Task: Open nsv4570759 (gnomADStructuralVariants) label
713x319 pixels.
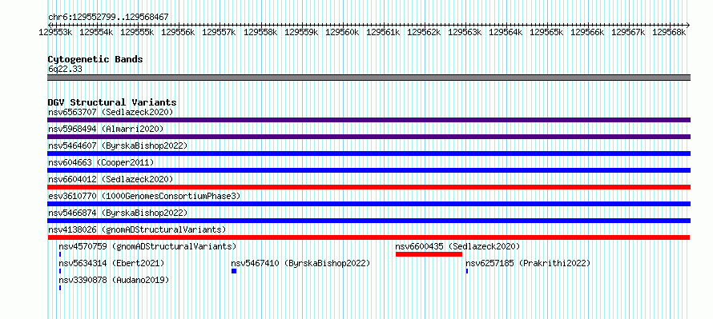Action: pos(147,246)
